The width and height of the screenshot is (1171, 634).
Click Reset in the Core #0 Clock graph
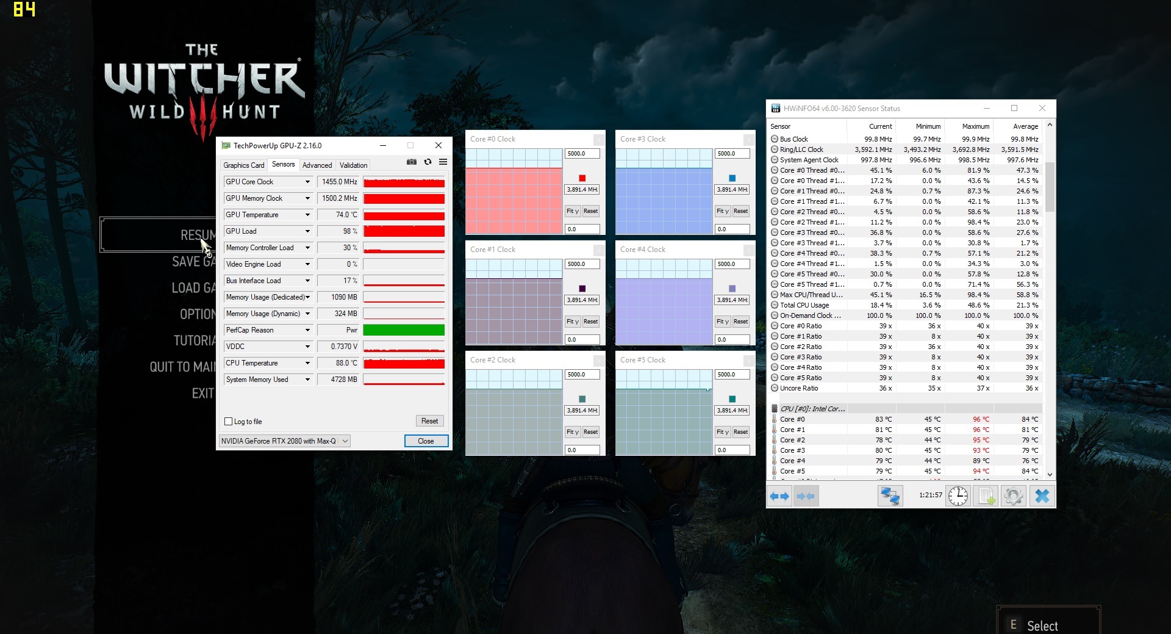click(590, 211)
